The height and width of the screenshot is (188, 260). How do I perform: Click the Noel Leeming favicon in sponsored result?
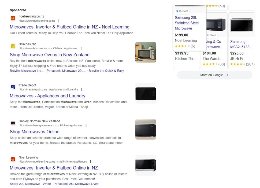(x=13, y=18)
